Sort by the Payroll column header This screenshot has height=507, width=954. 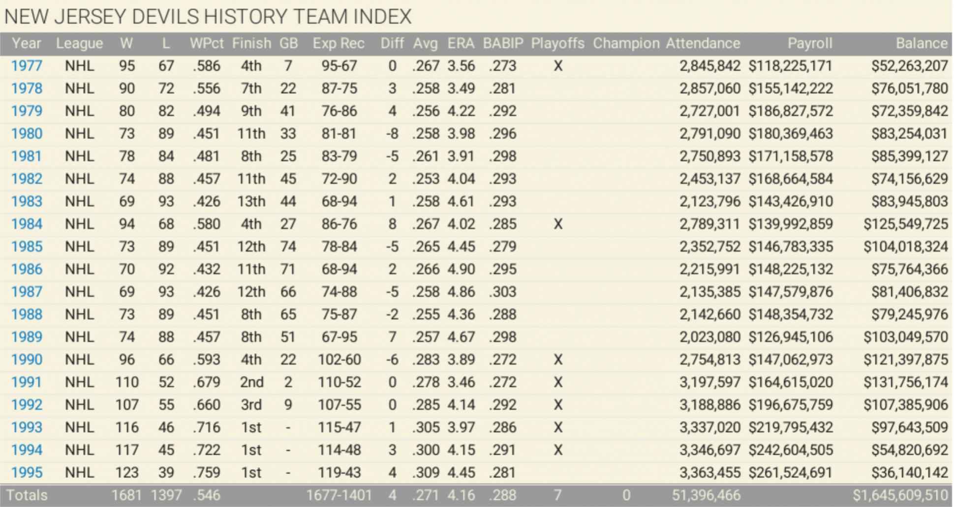click(810, 44)
